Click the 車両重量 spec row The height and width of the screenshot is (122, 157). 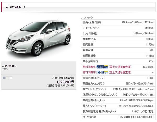pos(118,45)
